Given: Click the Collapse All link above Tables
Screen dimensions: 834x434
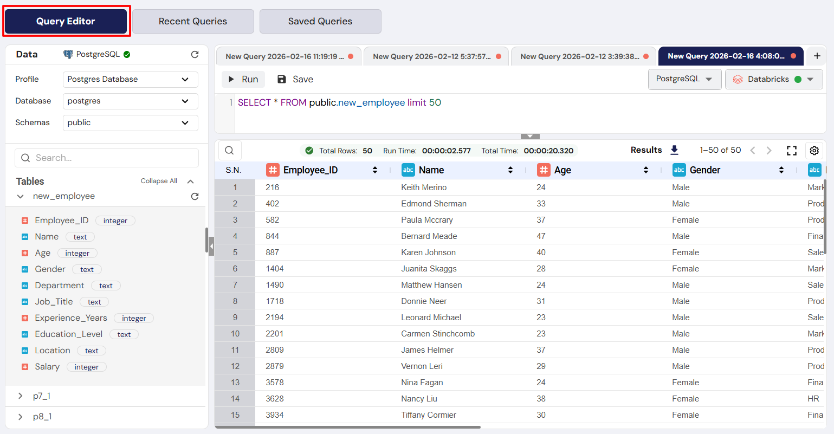Looking at the screenshot, I should [159, 181].
